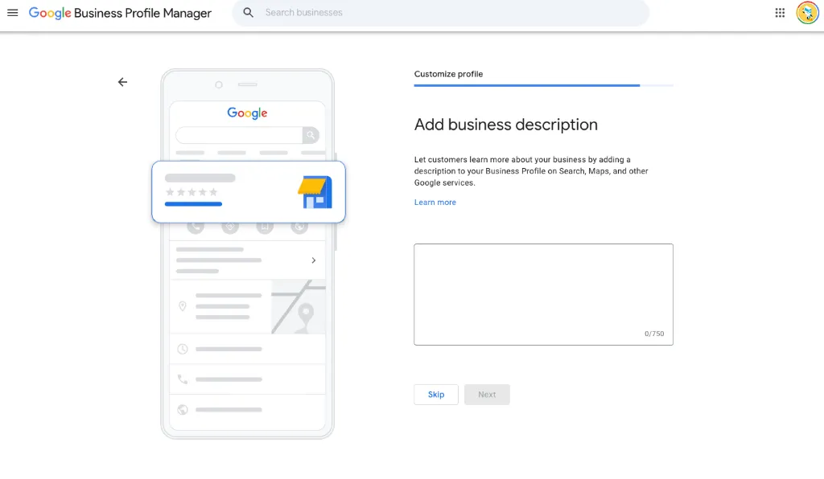Open the main hamburger menu
The image size is (824, 479).
click(13, 13)
